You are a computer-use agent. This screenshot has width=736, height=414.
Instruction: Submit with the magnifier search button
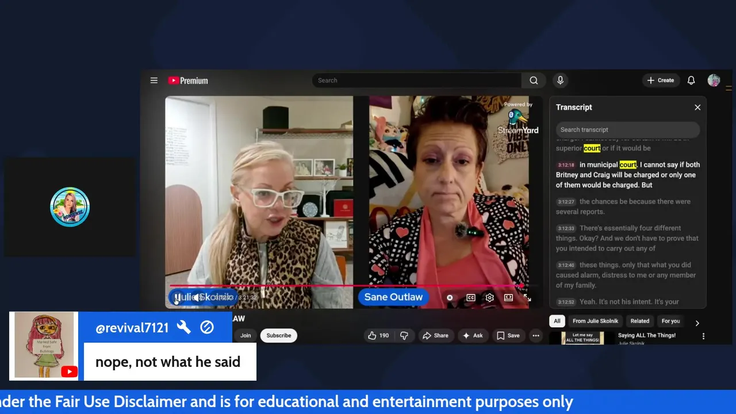[x=534, y=80]
